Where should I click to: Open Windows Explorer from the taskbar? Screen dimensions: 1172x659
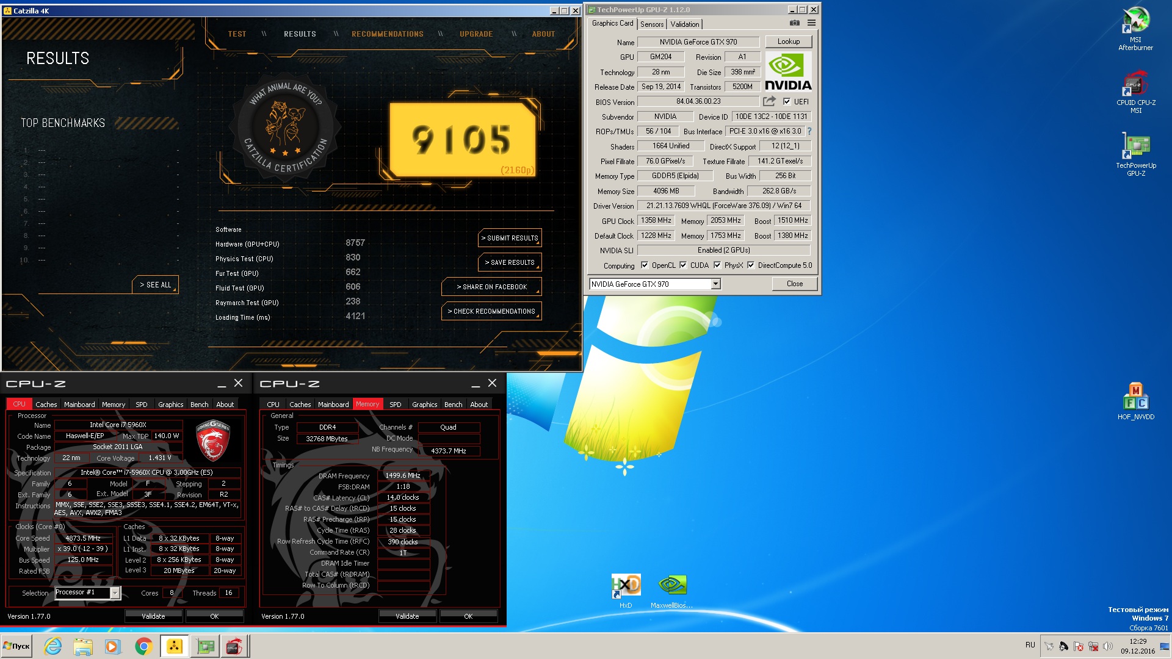click(x=82, y=646)
